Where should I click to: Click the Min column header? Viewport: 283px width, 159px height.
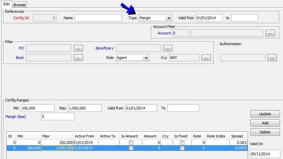[28, 136]
